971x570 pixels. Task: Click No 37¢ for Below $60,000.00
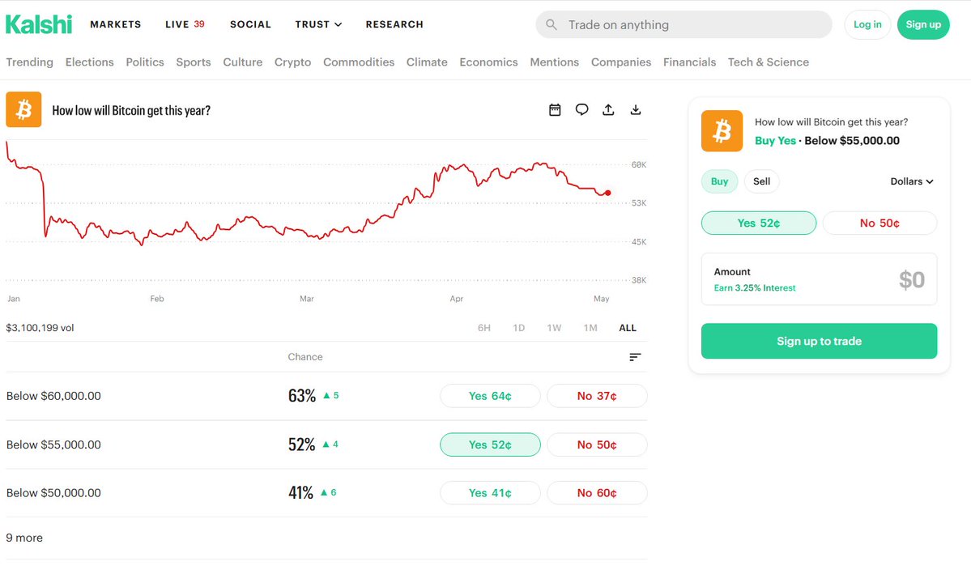597,396
